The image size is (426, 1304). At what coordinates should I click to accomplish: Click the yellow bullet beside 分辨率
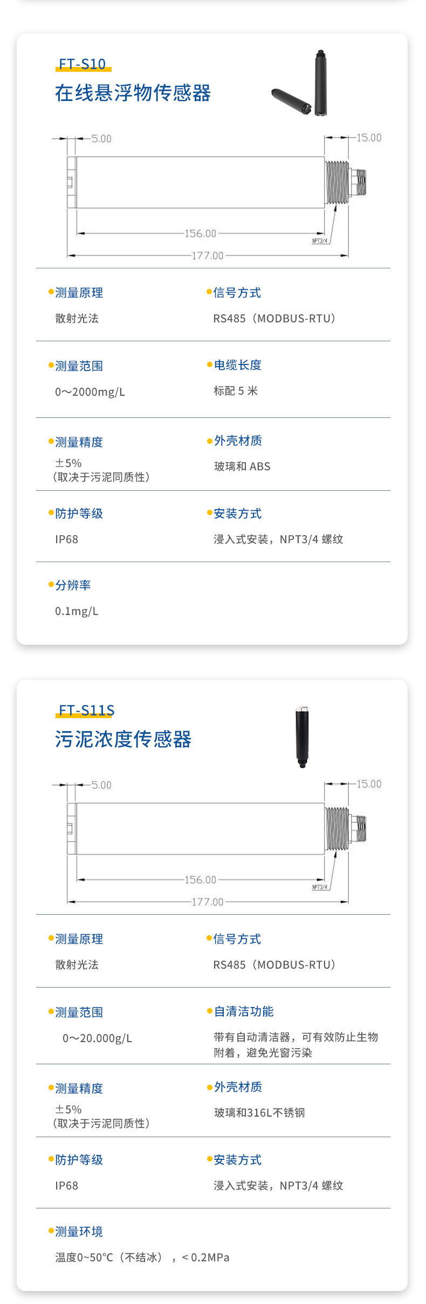51,585
